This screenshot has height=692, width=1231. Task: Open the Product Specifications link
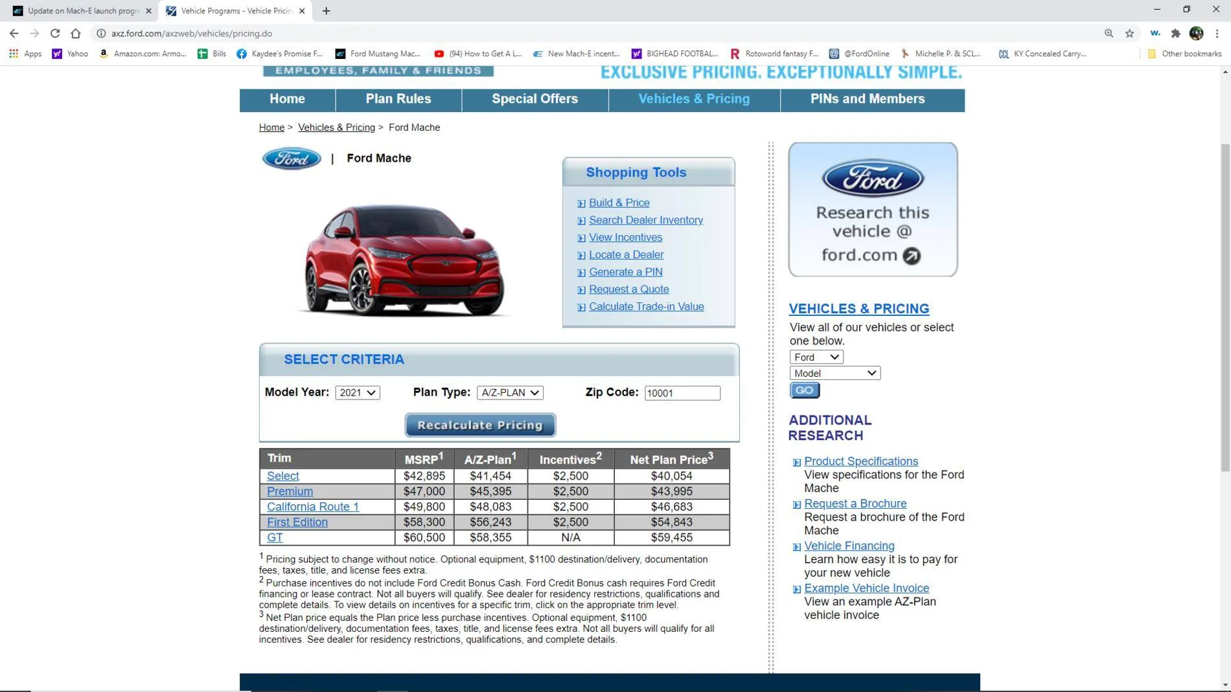pos(860,462)
